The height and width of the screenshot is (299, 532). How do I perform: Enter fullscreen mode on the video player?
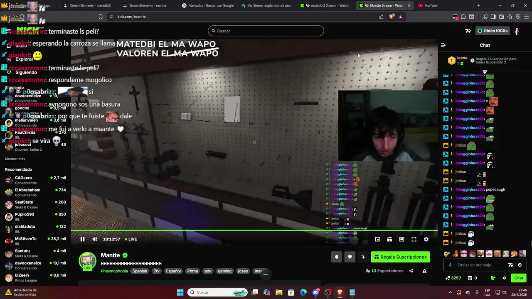tap(414, 239)
